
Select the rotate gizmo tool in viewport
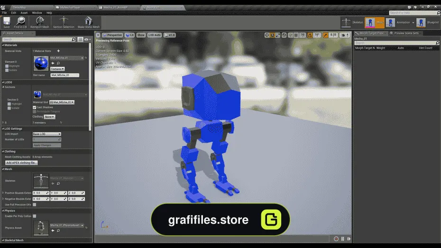[272, 35]
